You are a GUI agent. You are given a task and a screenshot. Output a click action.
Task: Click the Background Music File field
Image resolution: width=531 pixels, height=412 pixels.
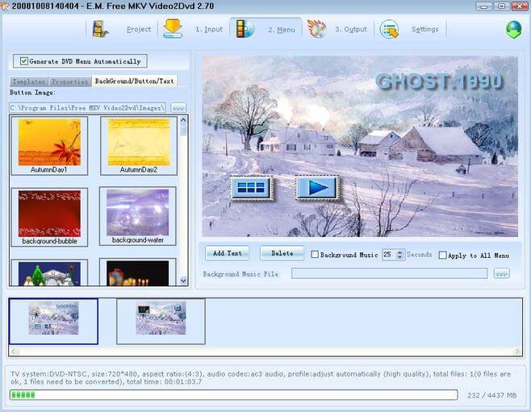click(390, 273)
